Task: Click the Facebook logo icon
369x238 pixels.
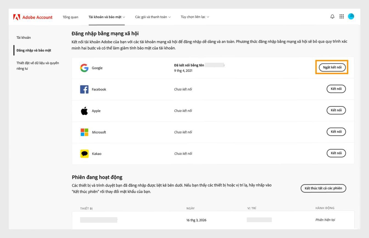Action: tap(84, 89)
